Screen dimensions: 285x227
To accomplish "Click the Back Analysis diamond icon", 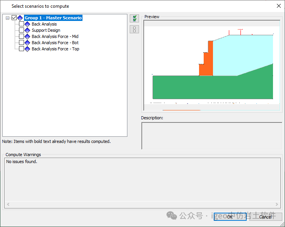I will 27,24.
